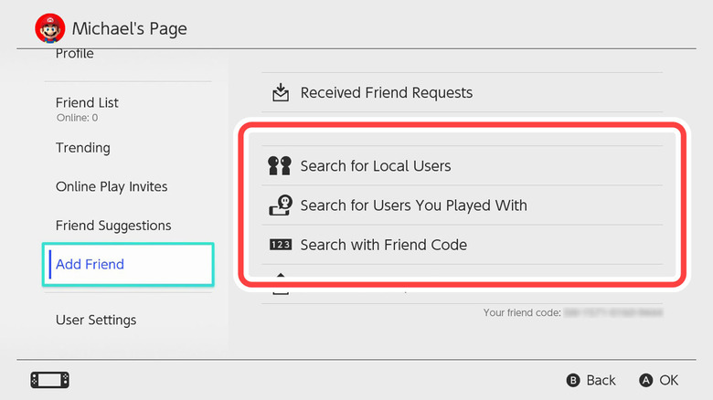Click the Mario profile avatar
The image size is (713, 400).
[49, 29]
